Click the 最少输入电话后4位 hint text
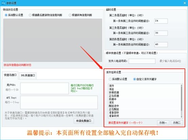The width and height of the screenshot is (188, 140). click(x=170, y=61)
